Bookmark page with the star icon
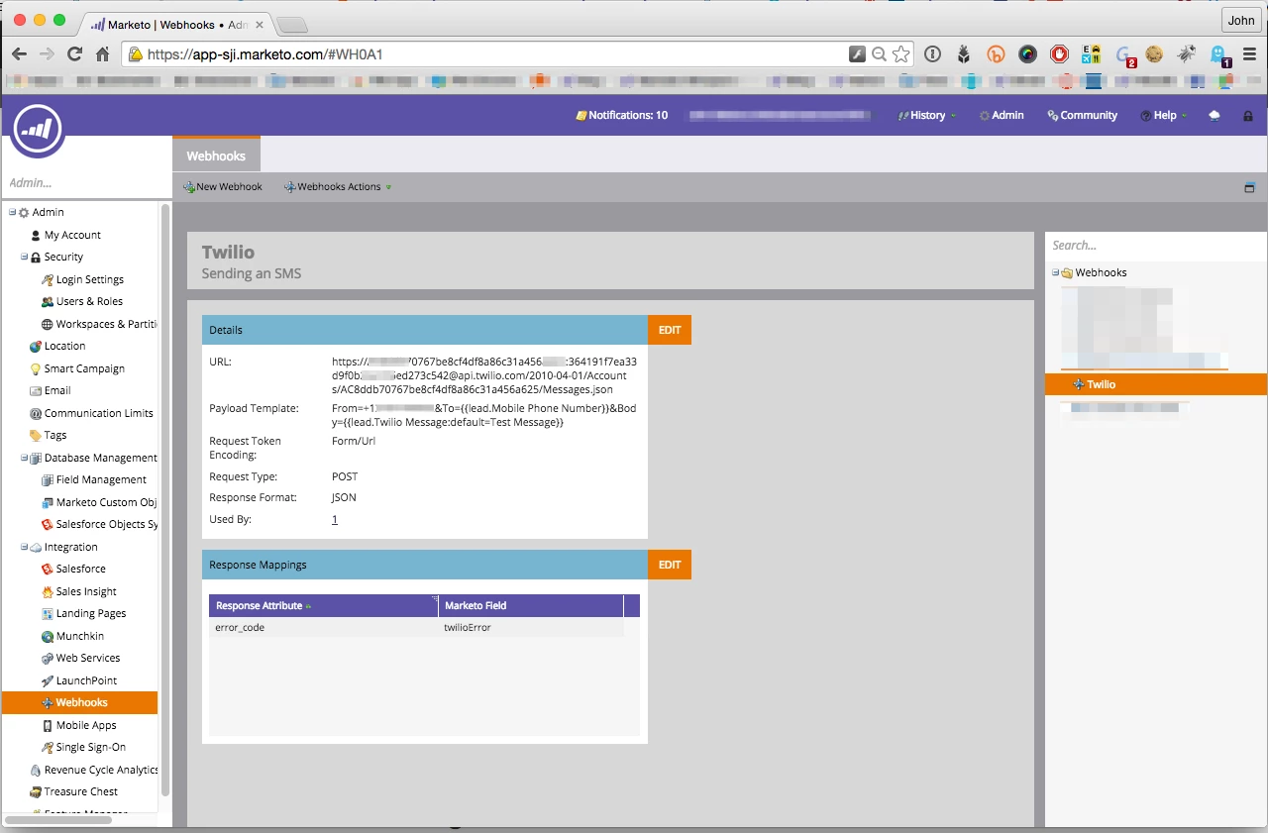Viewport: 1268px width, 833px height. click(x=900, y=54)
